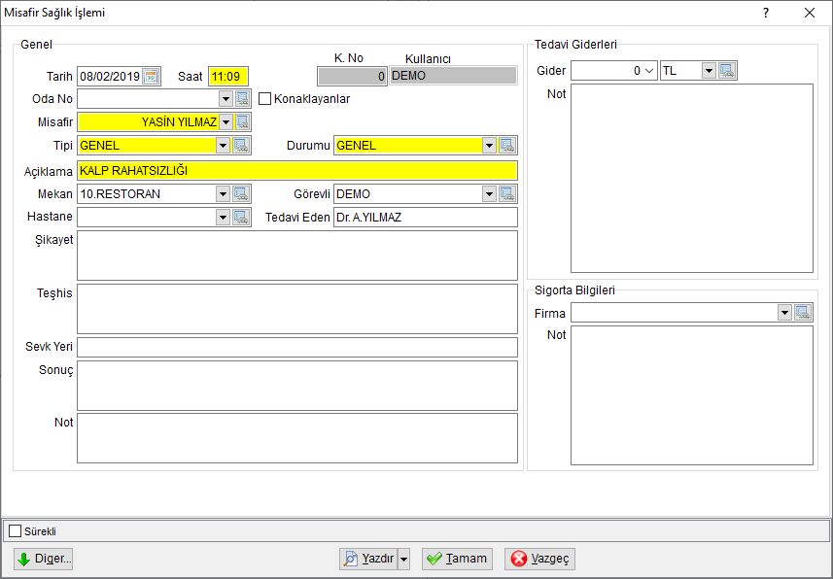Click the Görevli lookup list icon
The width and height of the screenshot is (833, 579).
click(507, 194)
